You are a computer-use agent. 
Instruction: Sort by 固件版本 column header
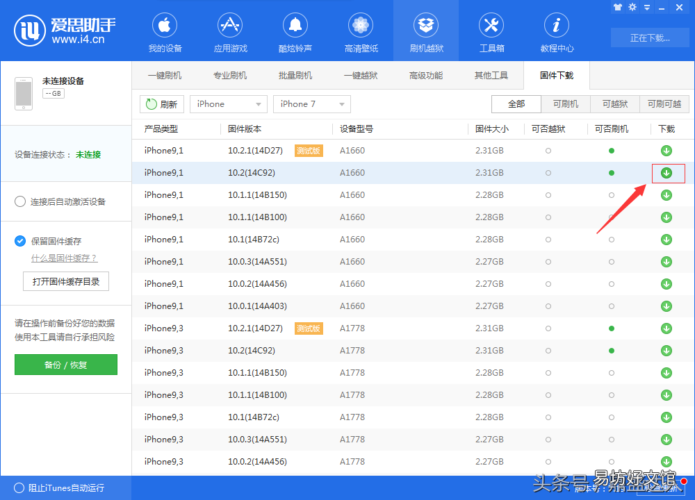click(245, 129)
